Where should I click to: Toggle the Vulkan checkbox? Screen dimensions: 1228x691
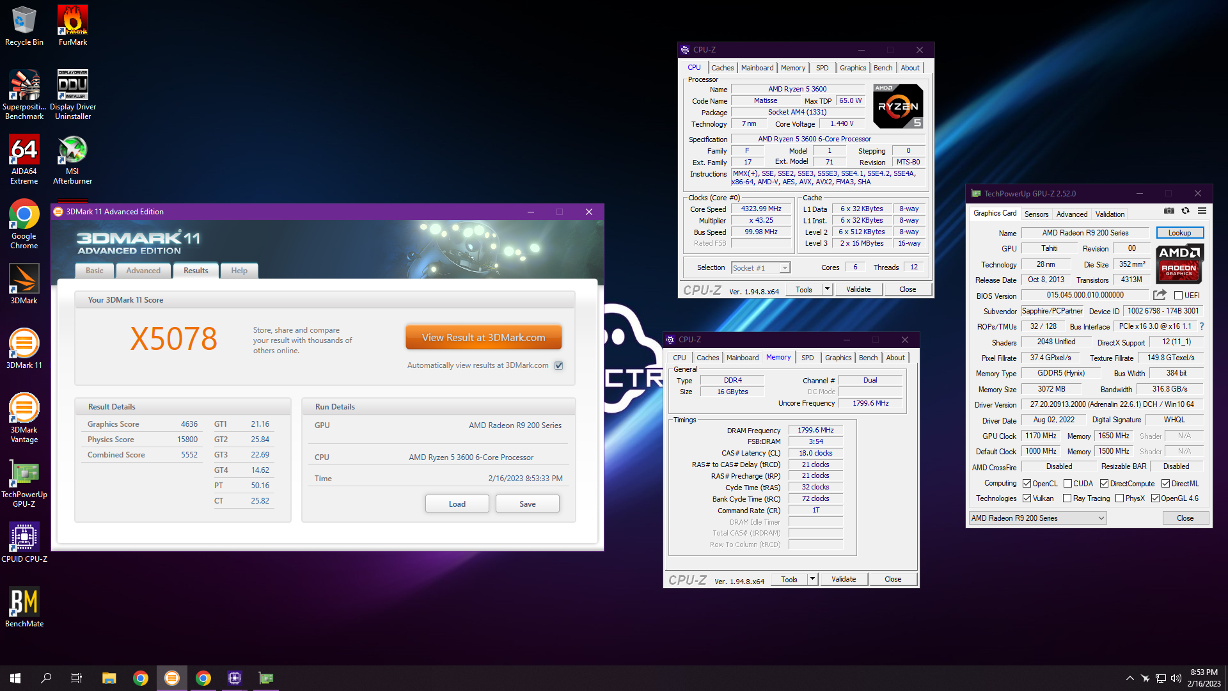pos(1027,498)
